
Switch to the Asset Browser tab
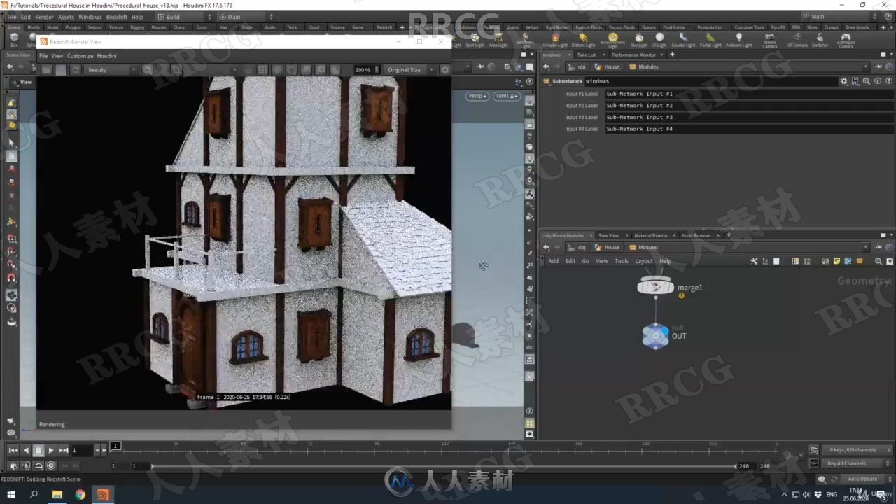tap(696, 235)
